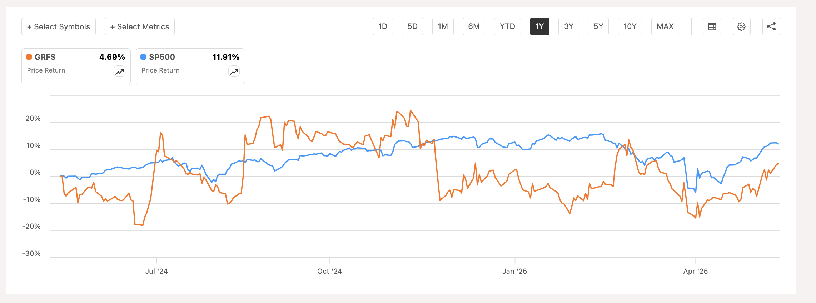The width and height of the screenshot is (816, 303).
Task: Click the share chart icon
Action: pyautogui.click(x=771, y=26)
